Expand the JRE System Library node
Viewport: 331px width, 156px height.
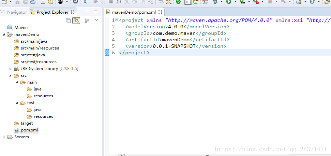(10, 69)
